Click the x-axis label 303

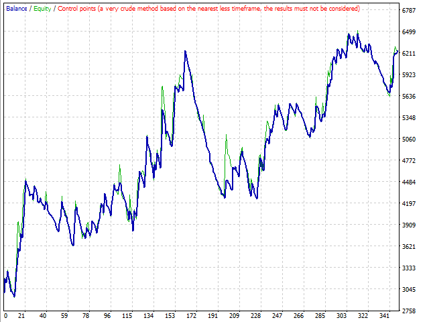341,316
